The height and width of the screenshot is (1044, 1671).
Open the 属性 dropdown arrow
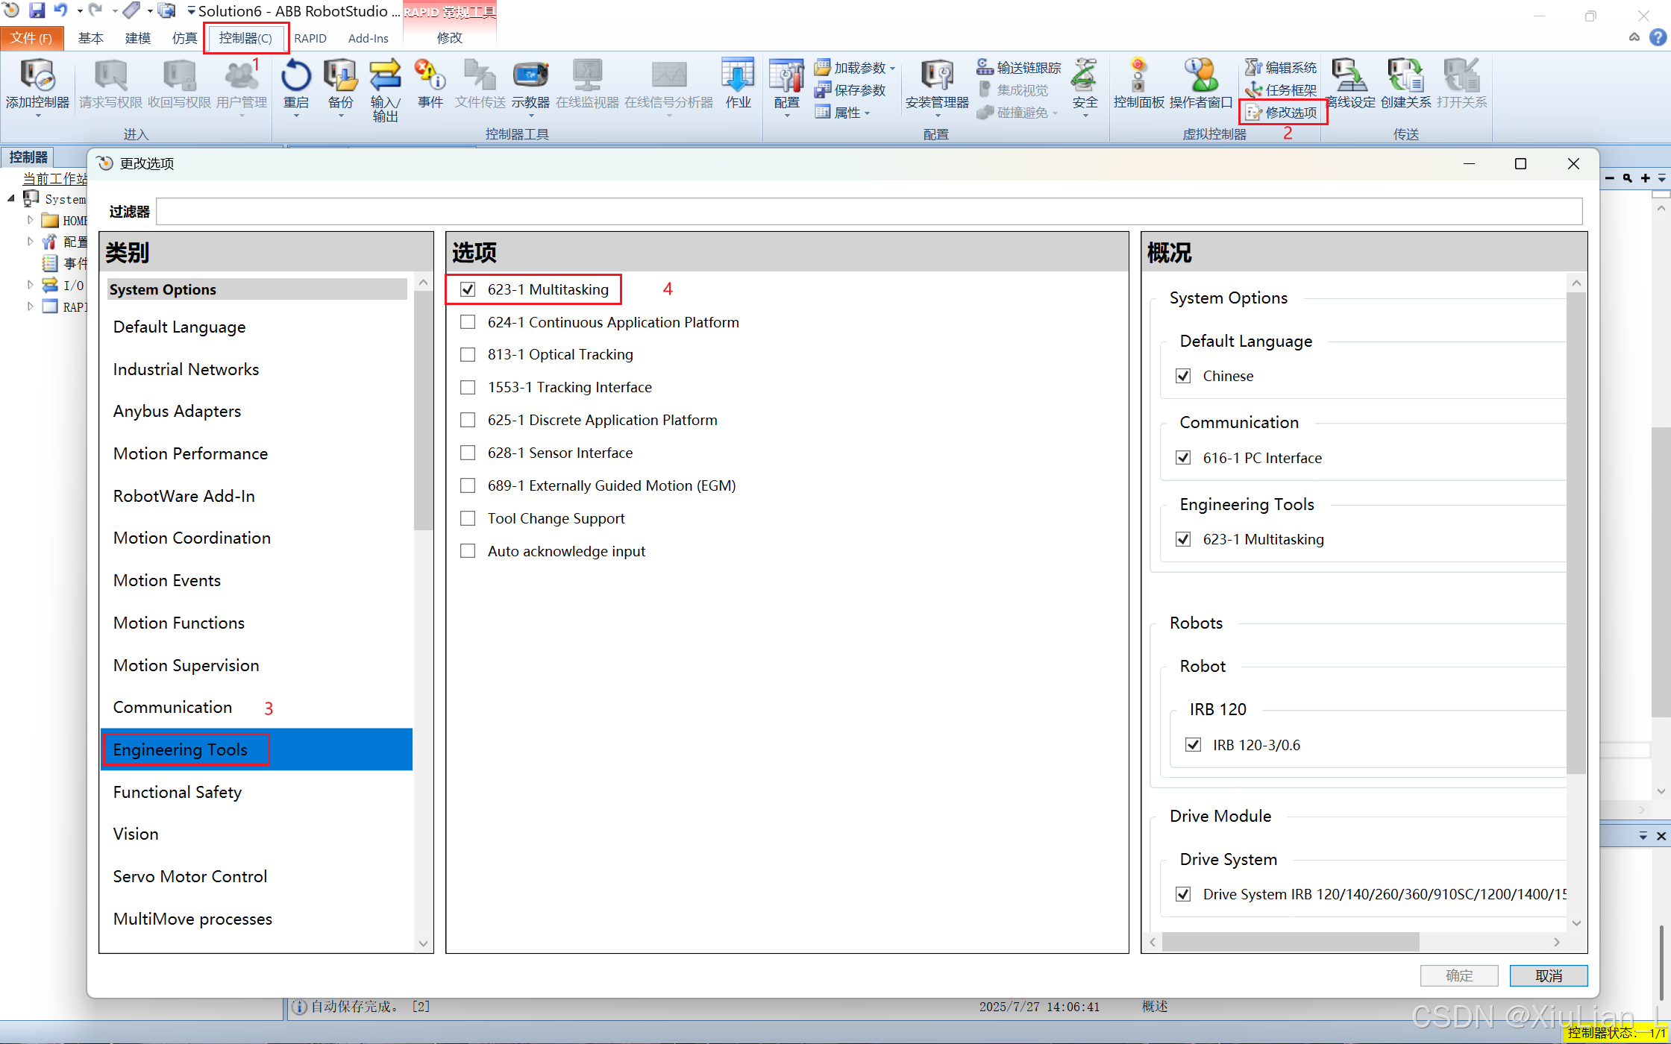coord(867,113)
